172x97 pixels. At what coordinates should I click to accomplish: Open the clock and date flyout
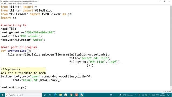pos(163,95)
